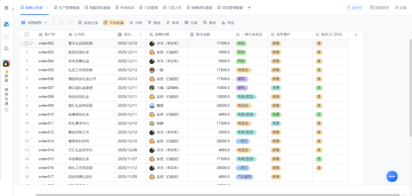
Task: Click avatar of 霜降 in order009 row
Action: (x=152, y=105)
